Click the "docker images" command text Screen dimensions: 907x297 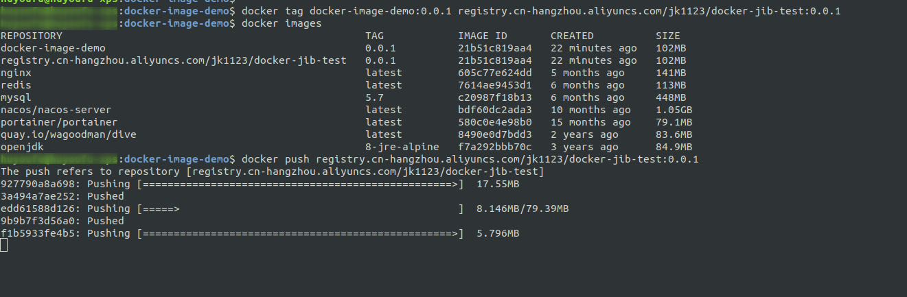282,23
